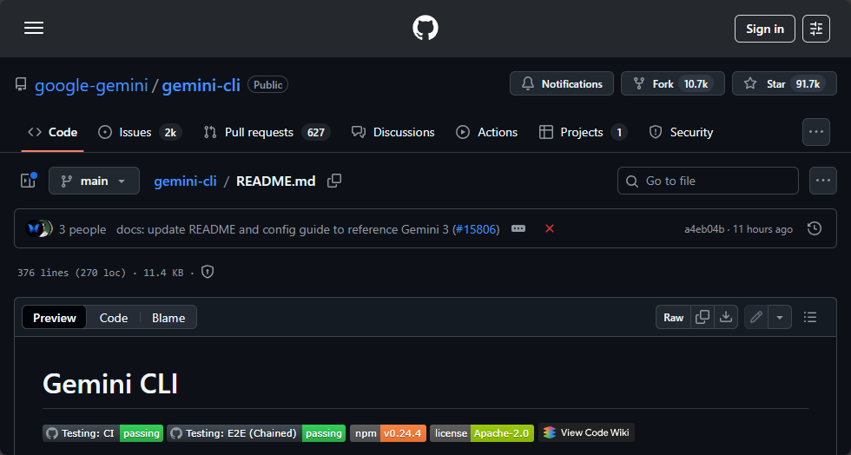This screenshot has height=455, width=851.
Task: Switch to Code view of README
Action: 114,318
